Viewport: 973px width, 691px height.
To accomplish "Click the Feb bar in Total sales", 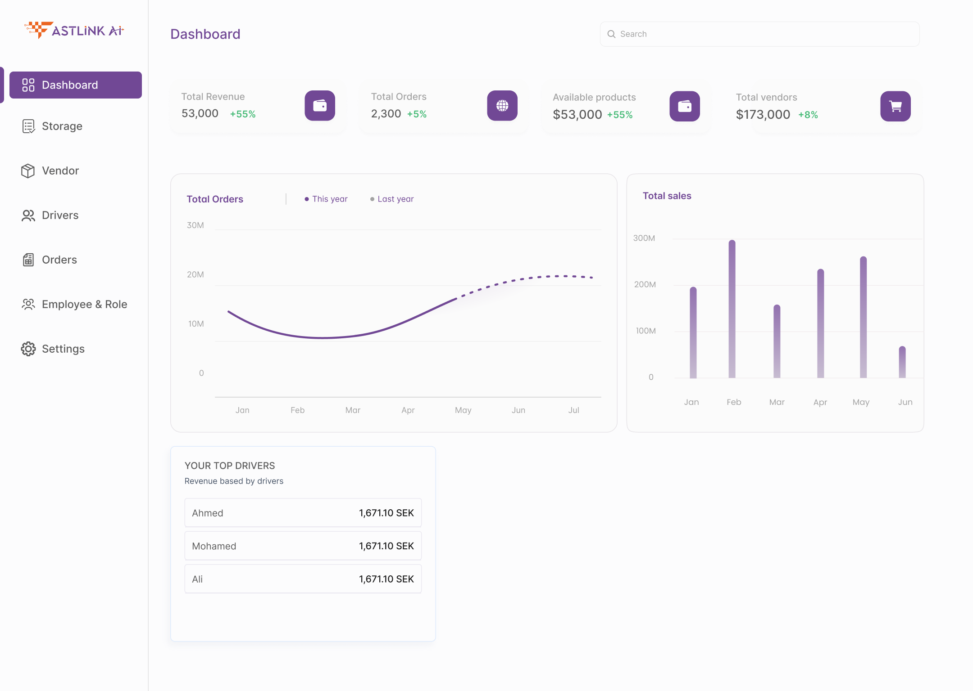I will (x=732, y=309).
